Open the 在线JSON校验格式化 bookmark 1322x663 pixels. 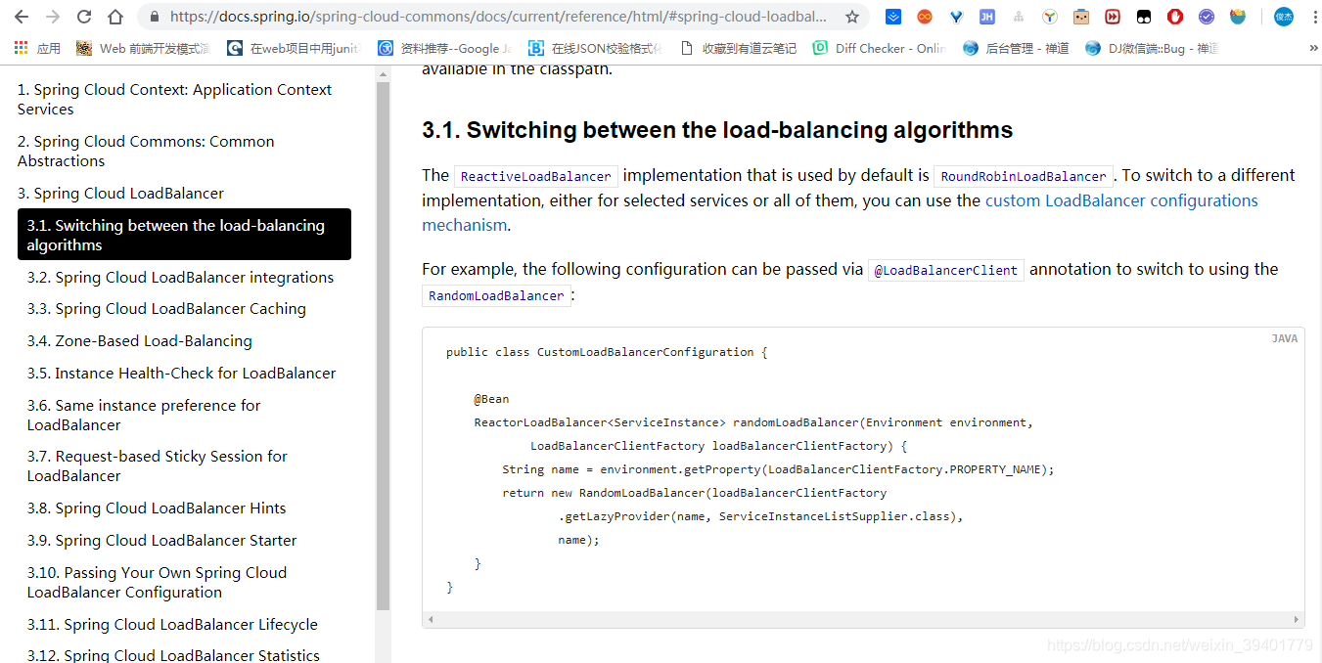coord(596,48)
